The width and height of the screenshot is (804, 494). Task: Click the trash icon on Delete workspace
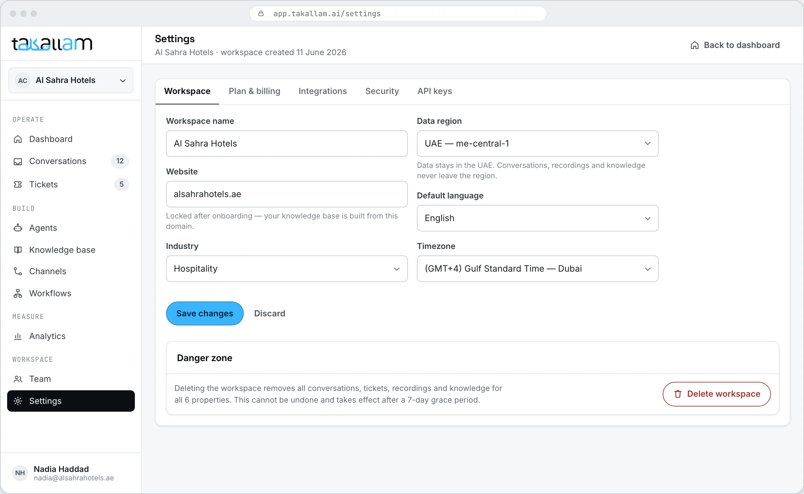click(x=678, y=394)
